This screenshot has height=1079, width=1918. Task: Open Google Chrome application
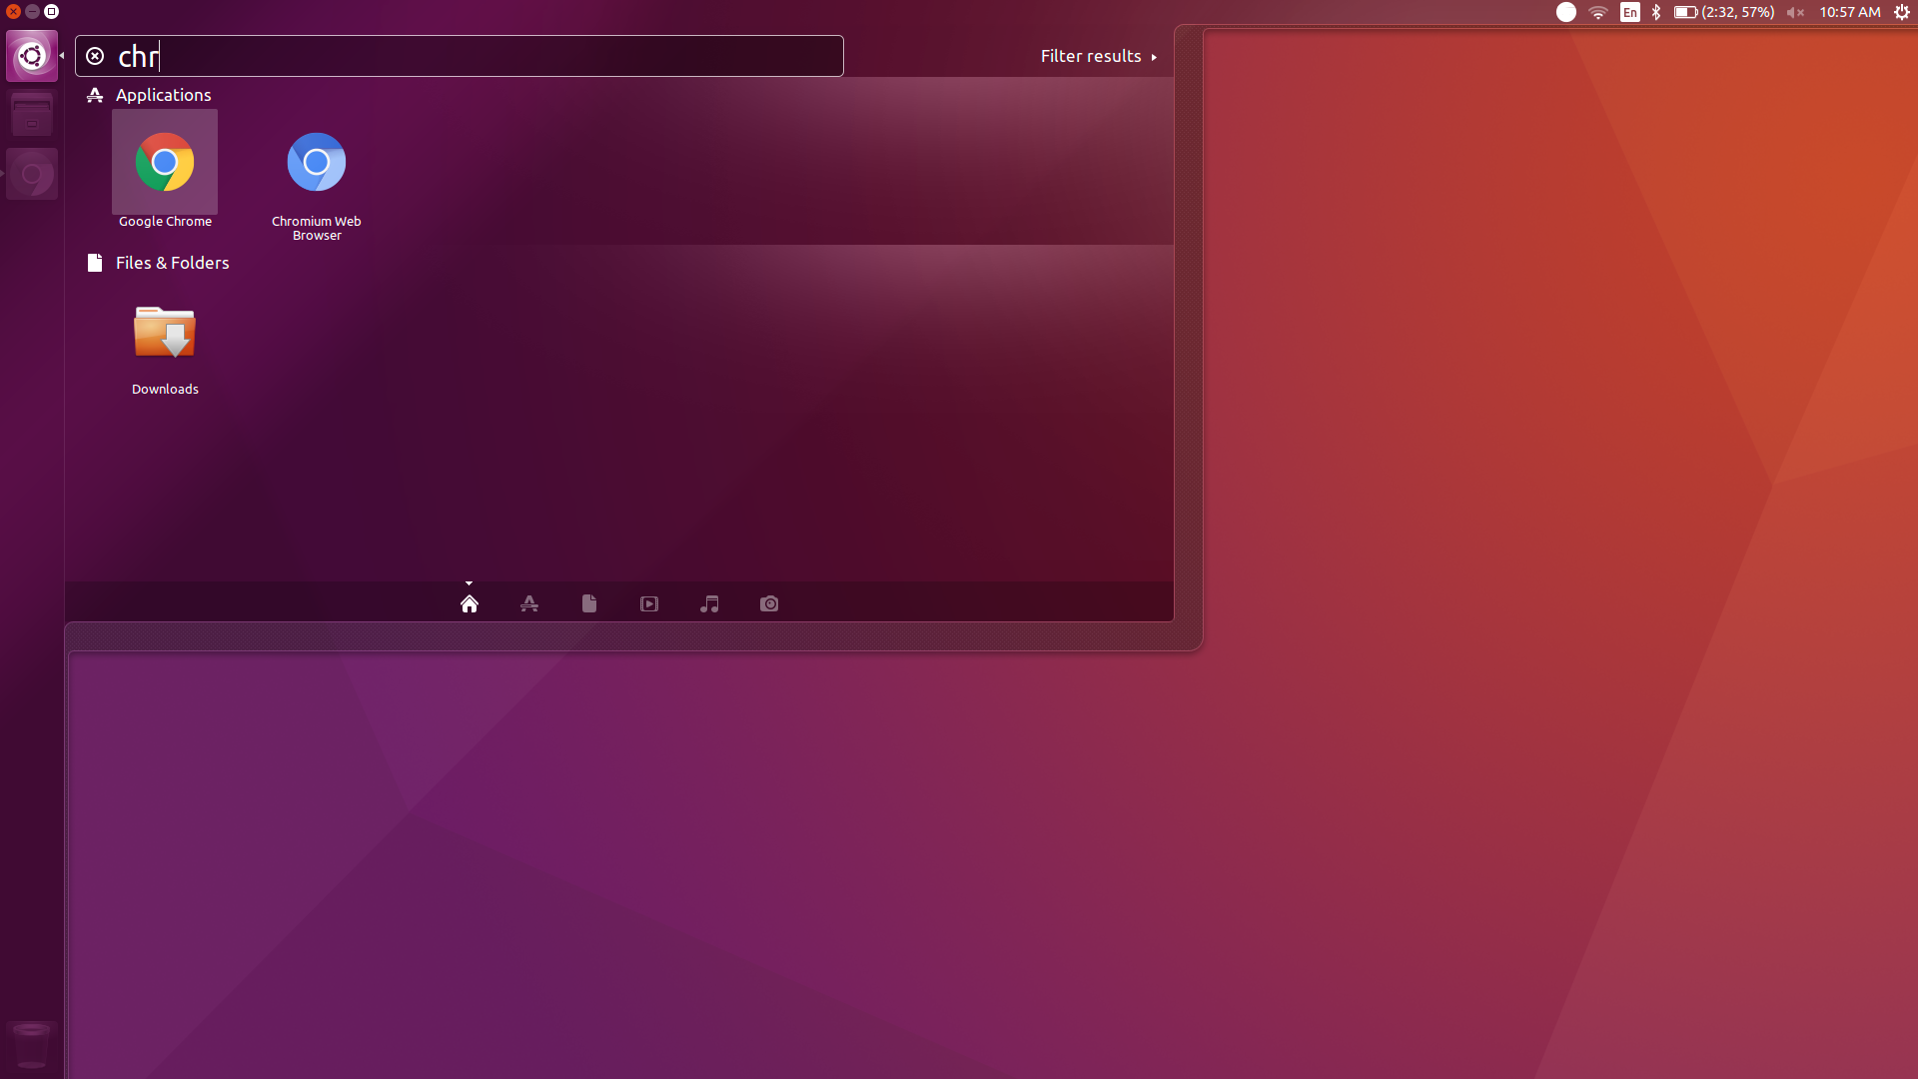(x=165, y=163)
